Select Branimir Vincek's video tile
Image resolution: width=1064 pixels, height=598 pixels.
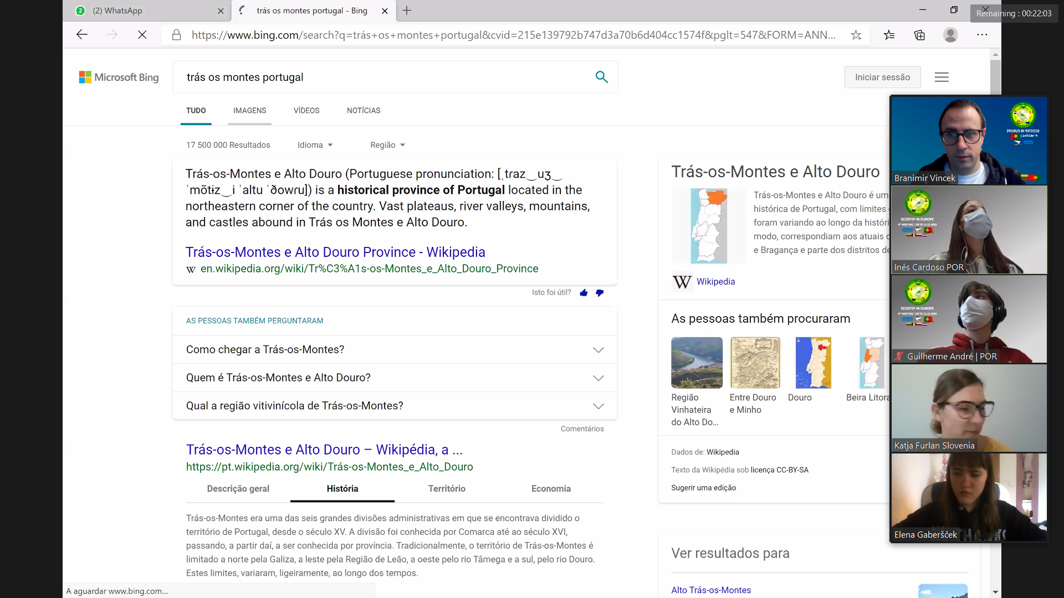coord(969,141)
